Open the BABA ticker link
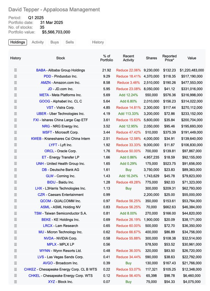210x291 pixels. 41,70
